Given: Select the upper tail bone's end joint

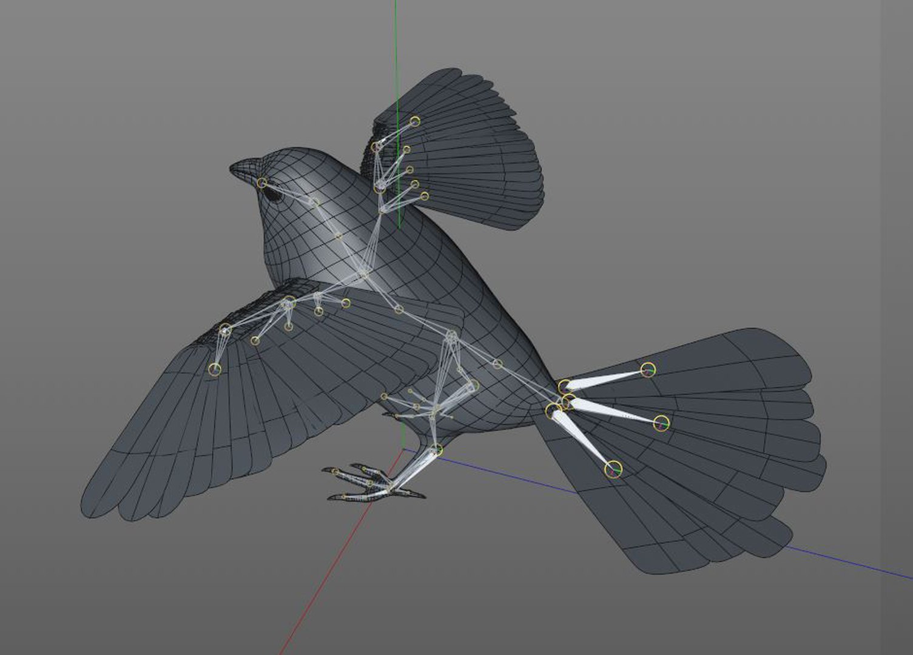Looking at the screenshot, I should (648, 369).
